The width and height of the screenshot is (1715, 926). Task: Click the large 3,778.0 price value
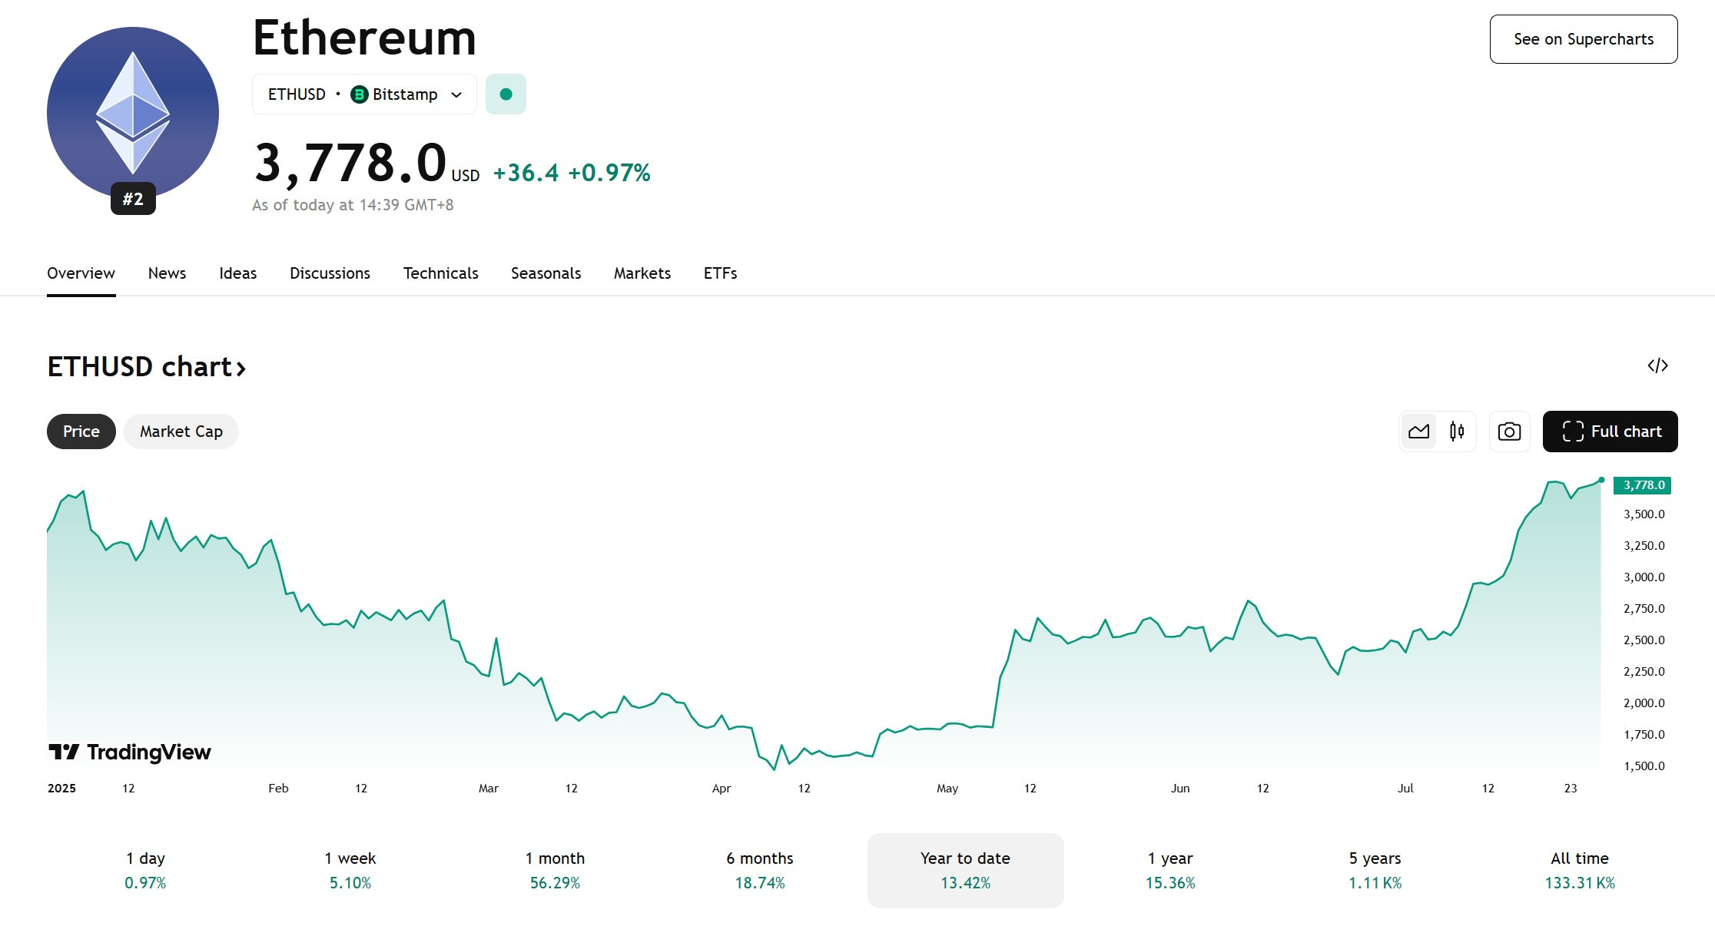point(350,163)
